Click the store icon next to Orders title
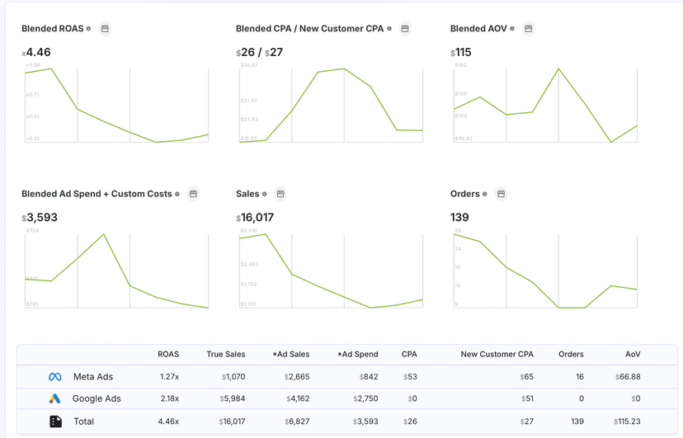The width and height of the screenshot is (683, 438). pyautogui.click(x=501, y=194)
